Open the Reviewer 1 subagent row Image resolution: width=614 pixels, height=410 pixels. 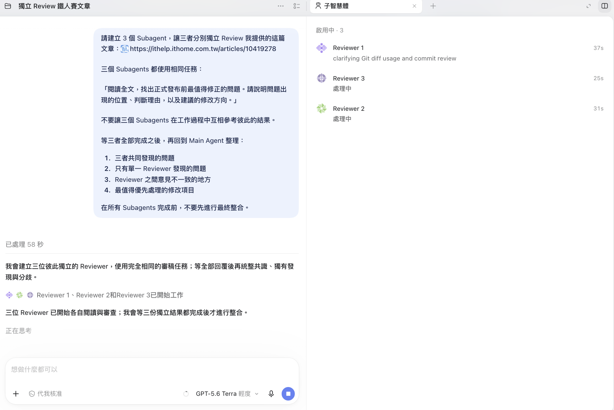(460, 53)
